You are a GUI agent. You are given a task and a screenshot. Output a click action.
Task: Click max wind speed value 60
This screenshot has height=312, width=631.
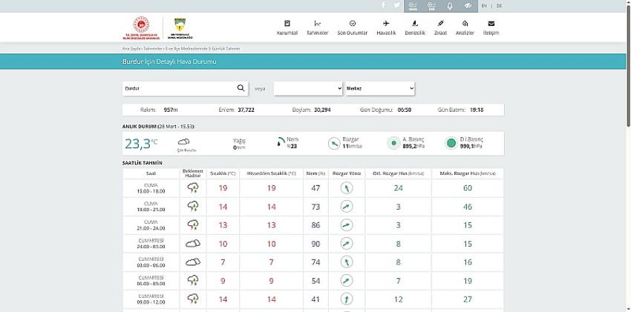(x=467, y=188)
